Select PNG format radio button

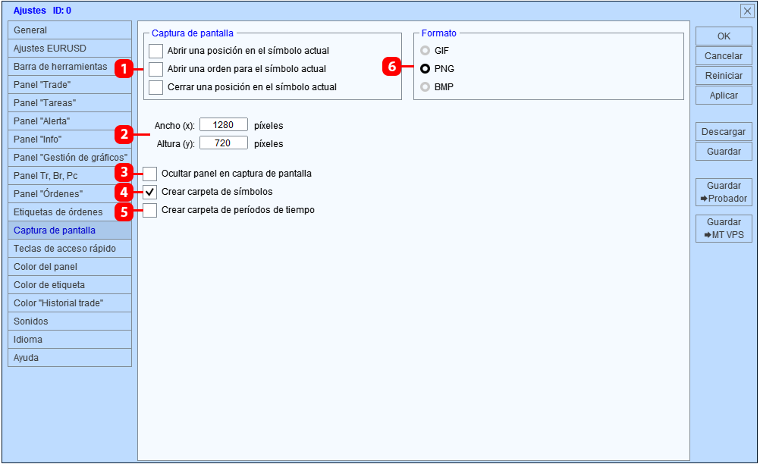pos(425,69)
